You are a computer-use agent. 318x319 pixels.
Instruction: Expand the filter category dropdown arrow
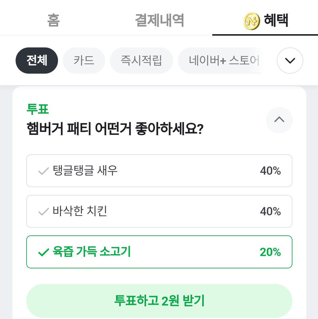[x=290, y=60]
